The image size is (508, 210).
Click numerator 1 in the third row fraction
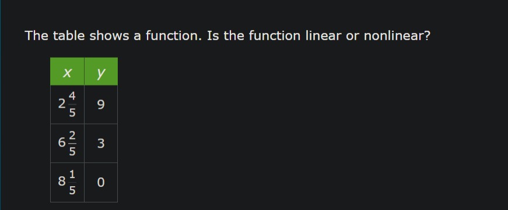click(72, 174)
